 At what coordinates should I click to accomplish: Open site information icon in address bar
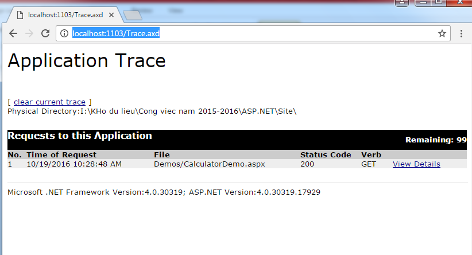pos(64,34)
